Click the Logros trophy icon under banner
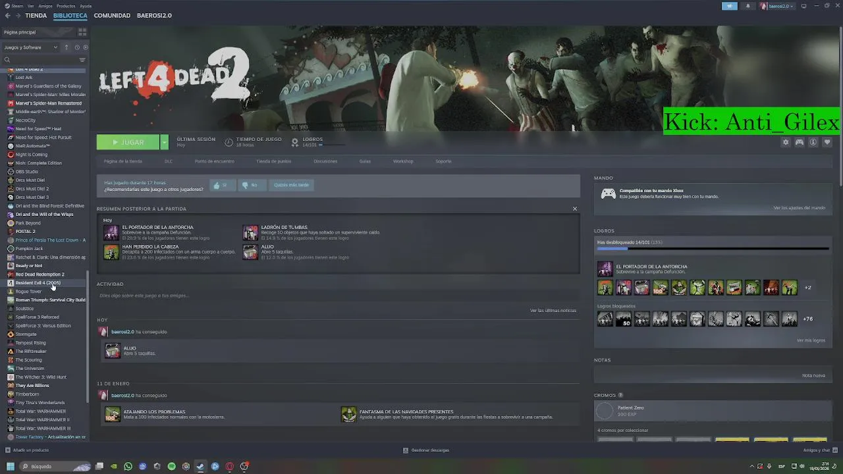This screenshot has height=474, width=843. click(295, 142)
